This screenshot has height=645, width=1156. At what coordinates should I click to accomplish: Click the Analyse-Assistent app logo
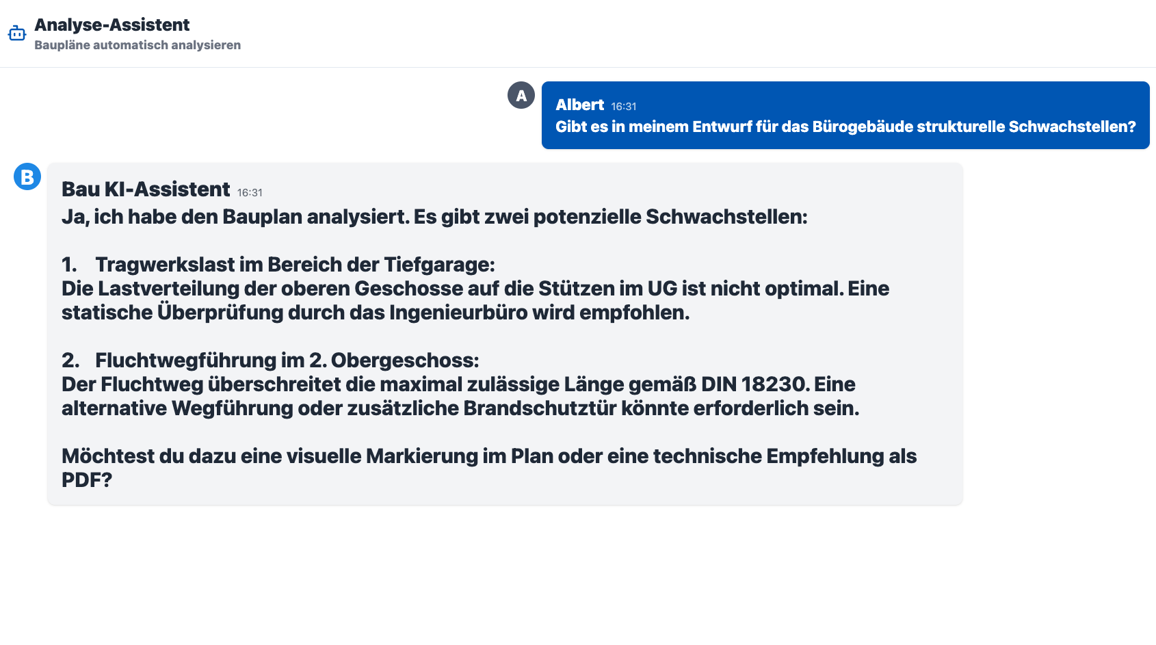click(x=17, y=32)
